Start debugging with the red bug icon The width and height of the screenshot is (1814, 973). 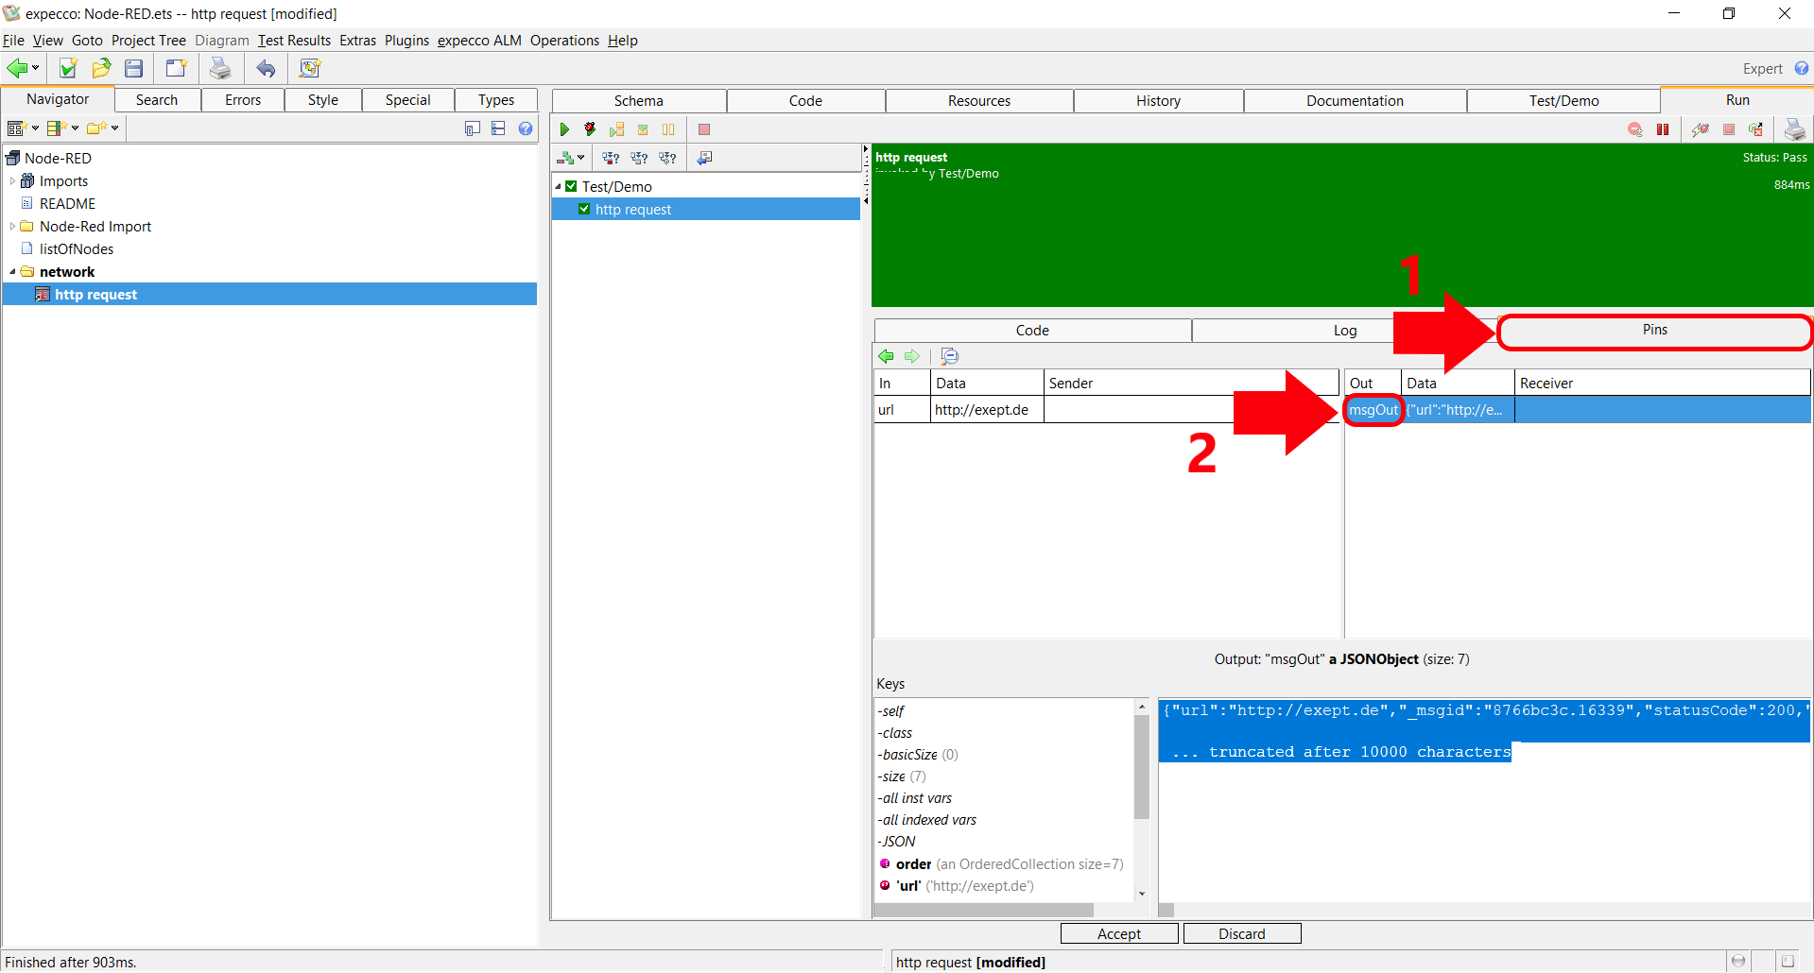(x=590, y=129)
